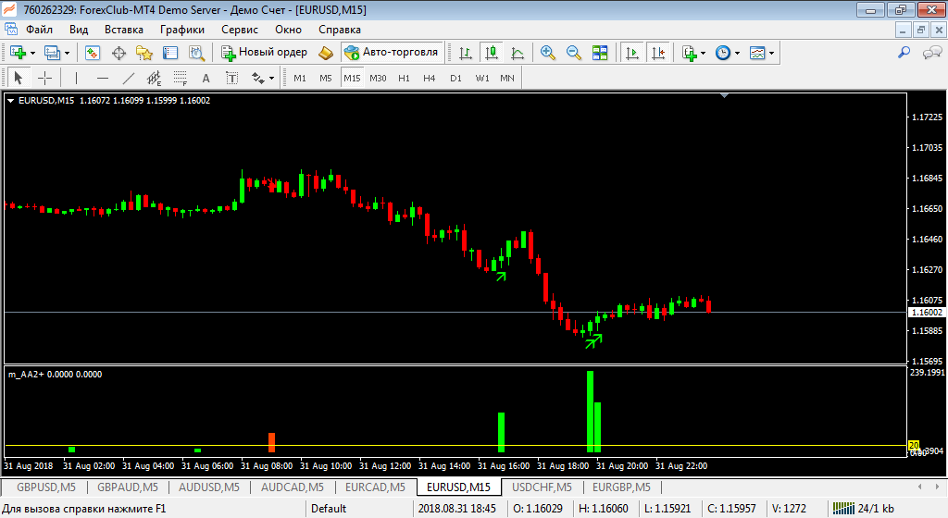Switch to bar chart mode
948x518 pixels.
tap(466, 53)
